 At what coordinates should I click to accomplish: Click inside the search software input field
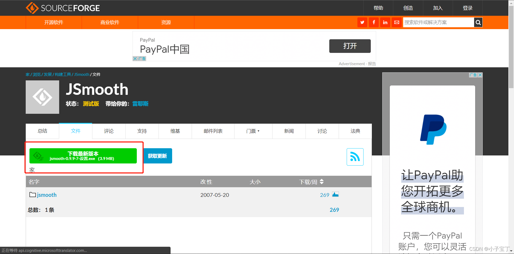(x=436, y=22)
